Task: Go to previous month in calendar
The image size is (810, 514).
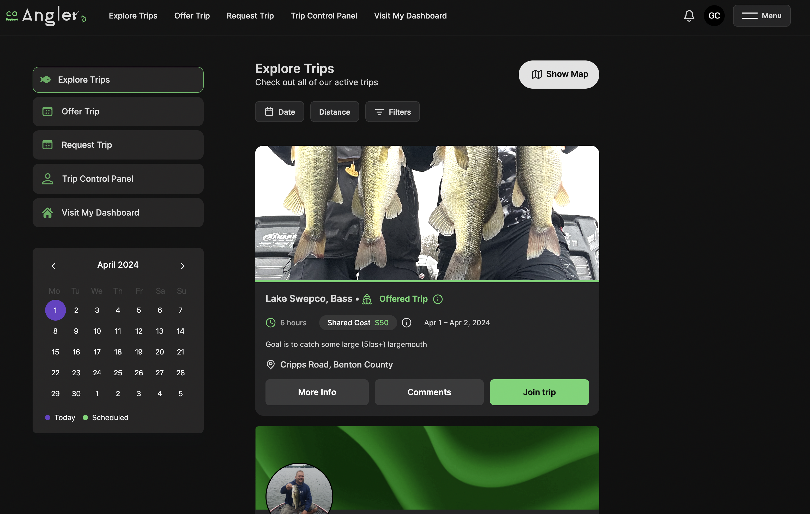Action: (53, 266)
